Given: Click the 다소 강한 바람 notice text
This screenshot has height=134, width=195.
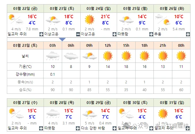Looking at the screenshot, I should pyautogui.click(x=93, y=128).
